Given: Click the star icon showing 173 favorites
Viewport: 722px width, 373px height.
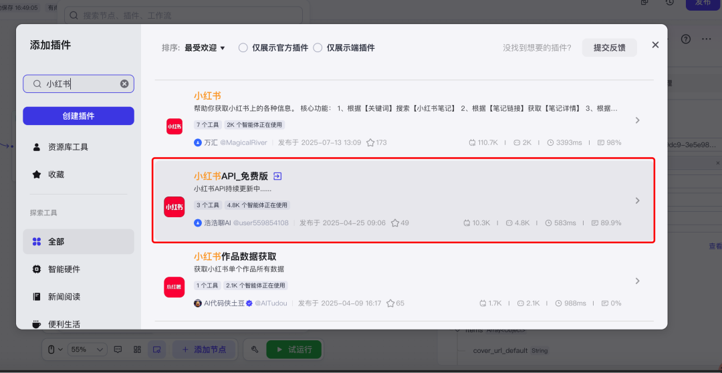Looking at the screenshot, I should click(370, 143).
